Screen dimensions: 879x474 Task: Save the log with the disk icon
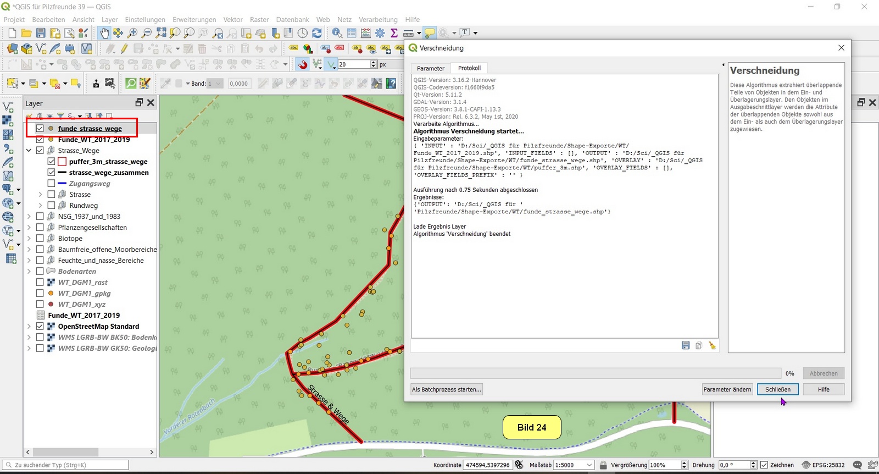coord(686,345)
